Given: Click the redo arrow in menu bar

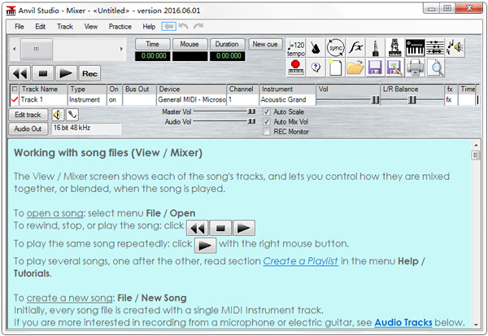Looking at the screenshot, I should 198,26.
